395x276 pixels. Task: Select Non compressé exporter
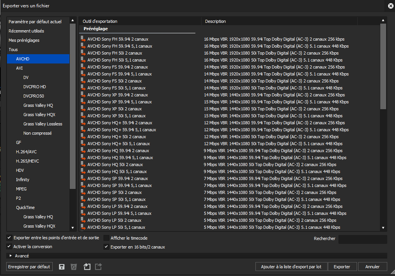pos(38,133)
